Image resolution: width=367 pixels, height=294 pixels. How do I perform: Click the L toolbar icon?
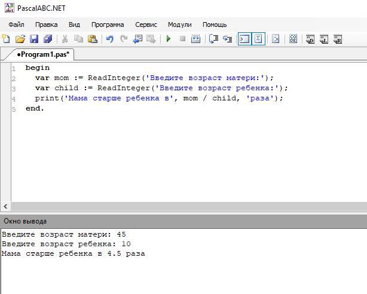(x=324, y=39)
